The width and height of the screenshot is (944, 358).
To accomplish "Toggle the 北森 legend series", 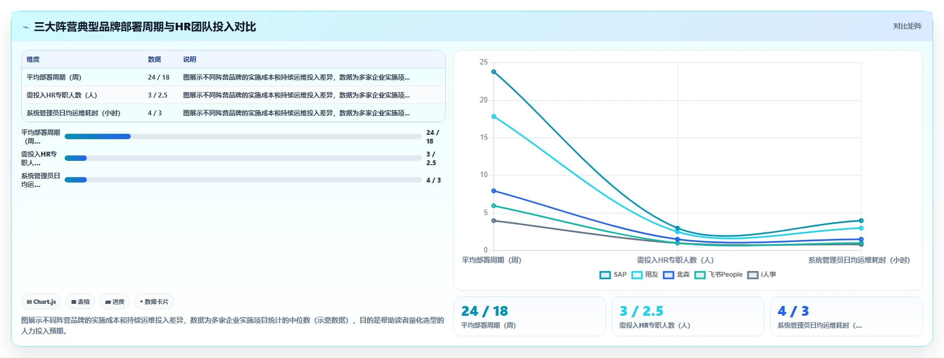I will point(676,275).
